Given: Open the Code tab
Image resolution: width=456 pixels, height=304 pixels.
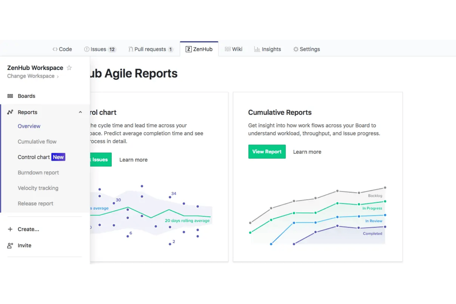Looking at the screenshot, I should click(62, 49).
